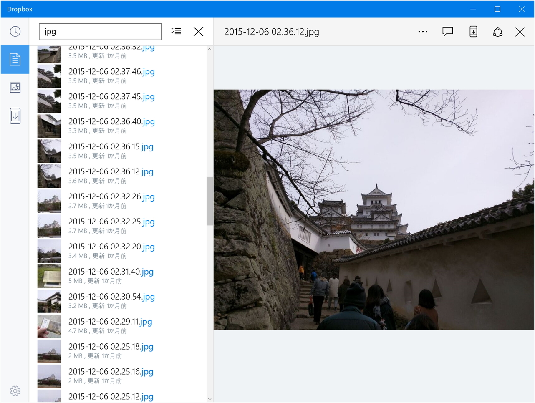The image size is (535, 403).
Task: Click thumbnail of 02.36.12.jpg
Action: [x=49, y=176]
